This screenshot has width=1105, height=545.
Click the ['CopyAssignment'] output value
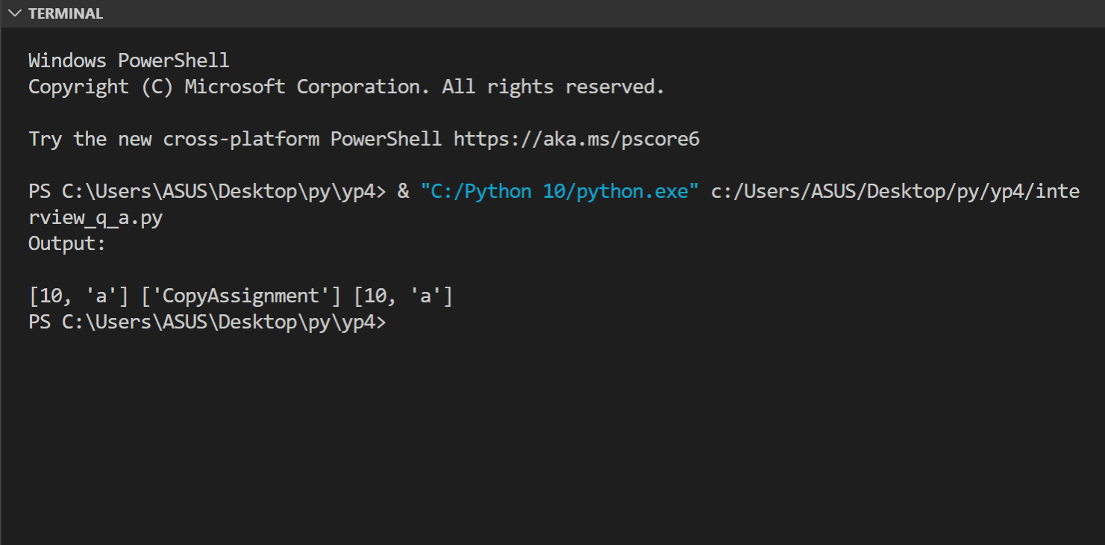pos(241,296)
